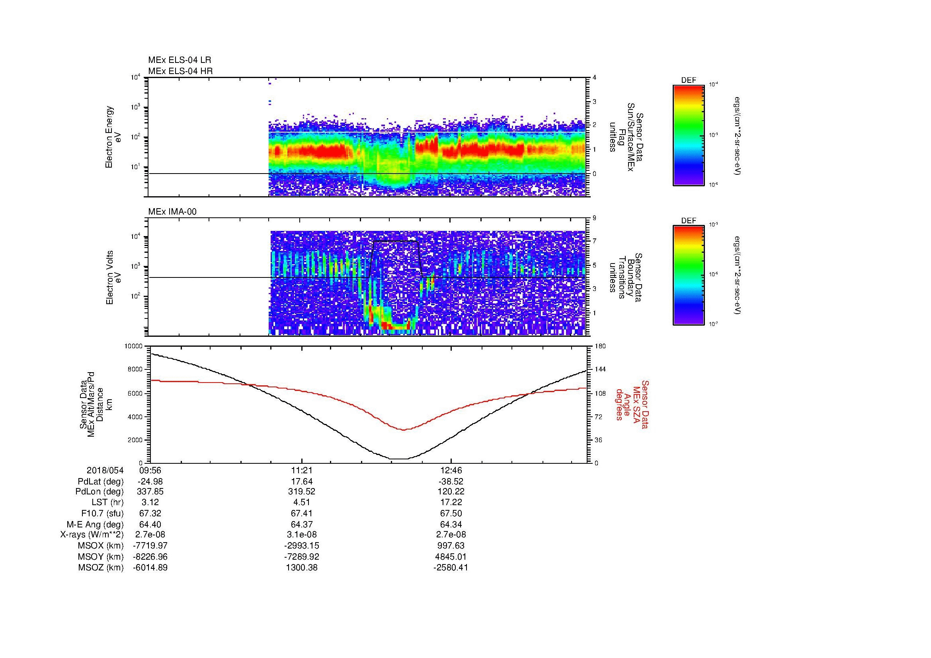Click the MSOX value '-2993.15'
Screen dimensions: 931x658
[x=301, y=546]
